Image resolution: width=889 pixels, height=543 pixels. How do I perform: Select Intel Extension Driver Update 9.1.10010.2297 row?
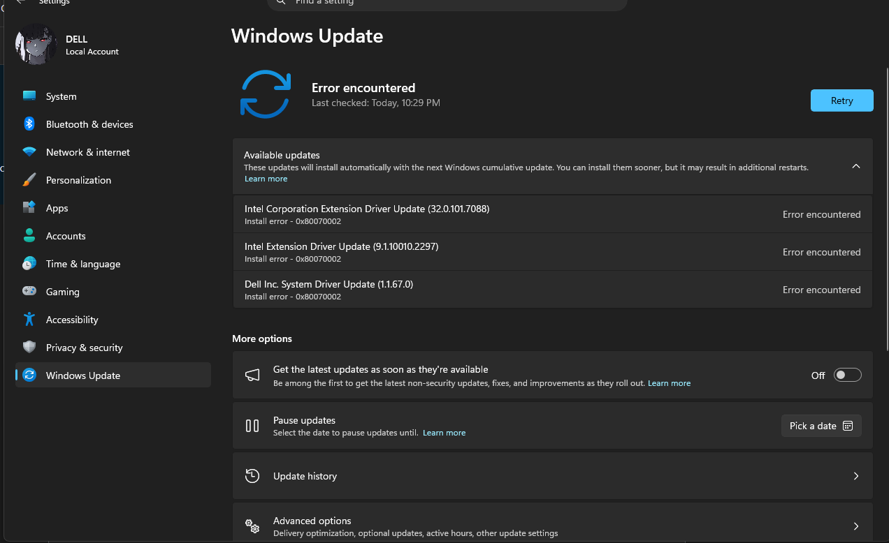(552, 252)
